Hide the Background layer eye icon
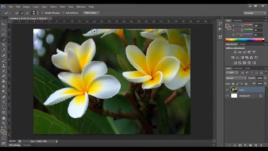The width and height of the screenshot is (268, 151). pyautogui.click(x=227, y=96)
